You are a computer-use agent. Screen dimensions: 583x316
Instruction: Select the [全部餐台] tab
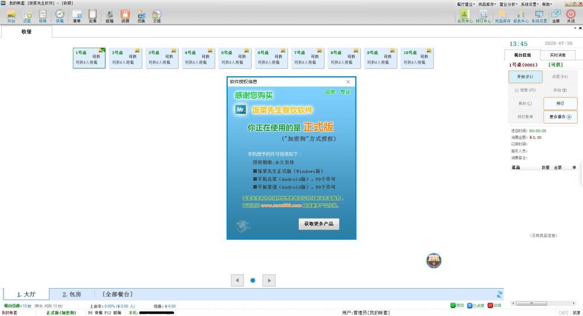[117, 294]
